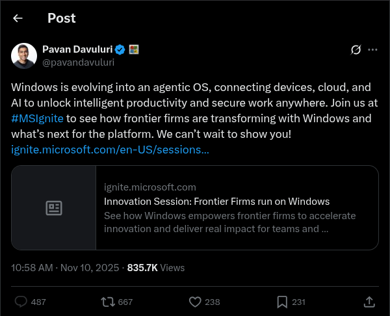Viewport: 390px width, 316px height.
Task: Bookmark this post
Action: (x=282, y=302)
